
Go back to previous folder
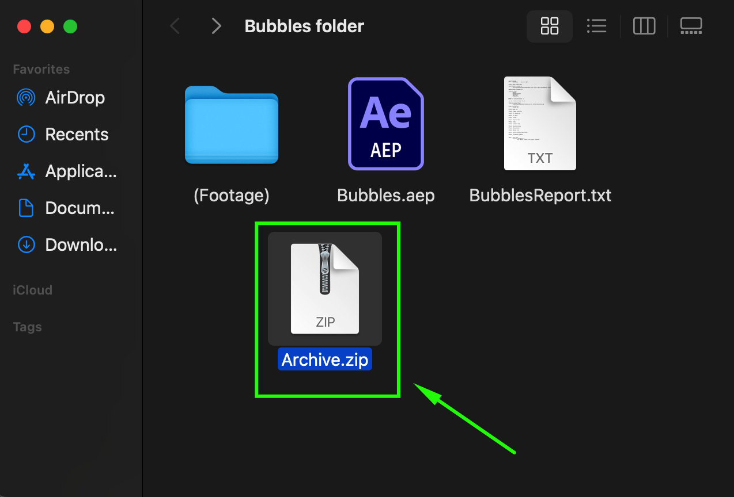click(175, 26)
